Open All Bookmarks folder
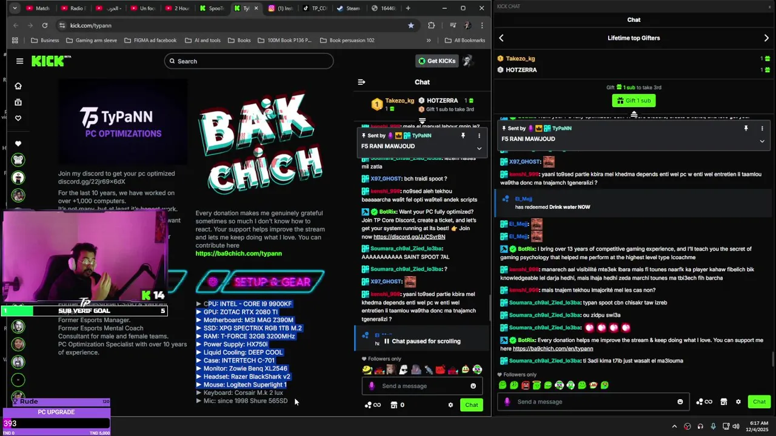Image resolution: width=776 pixels, height=436 pixels. 465,41
